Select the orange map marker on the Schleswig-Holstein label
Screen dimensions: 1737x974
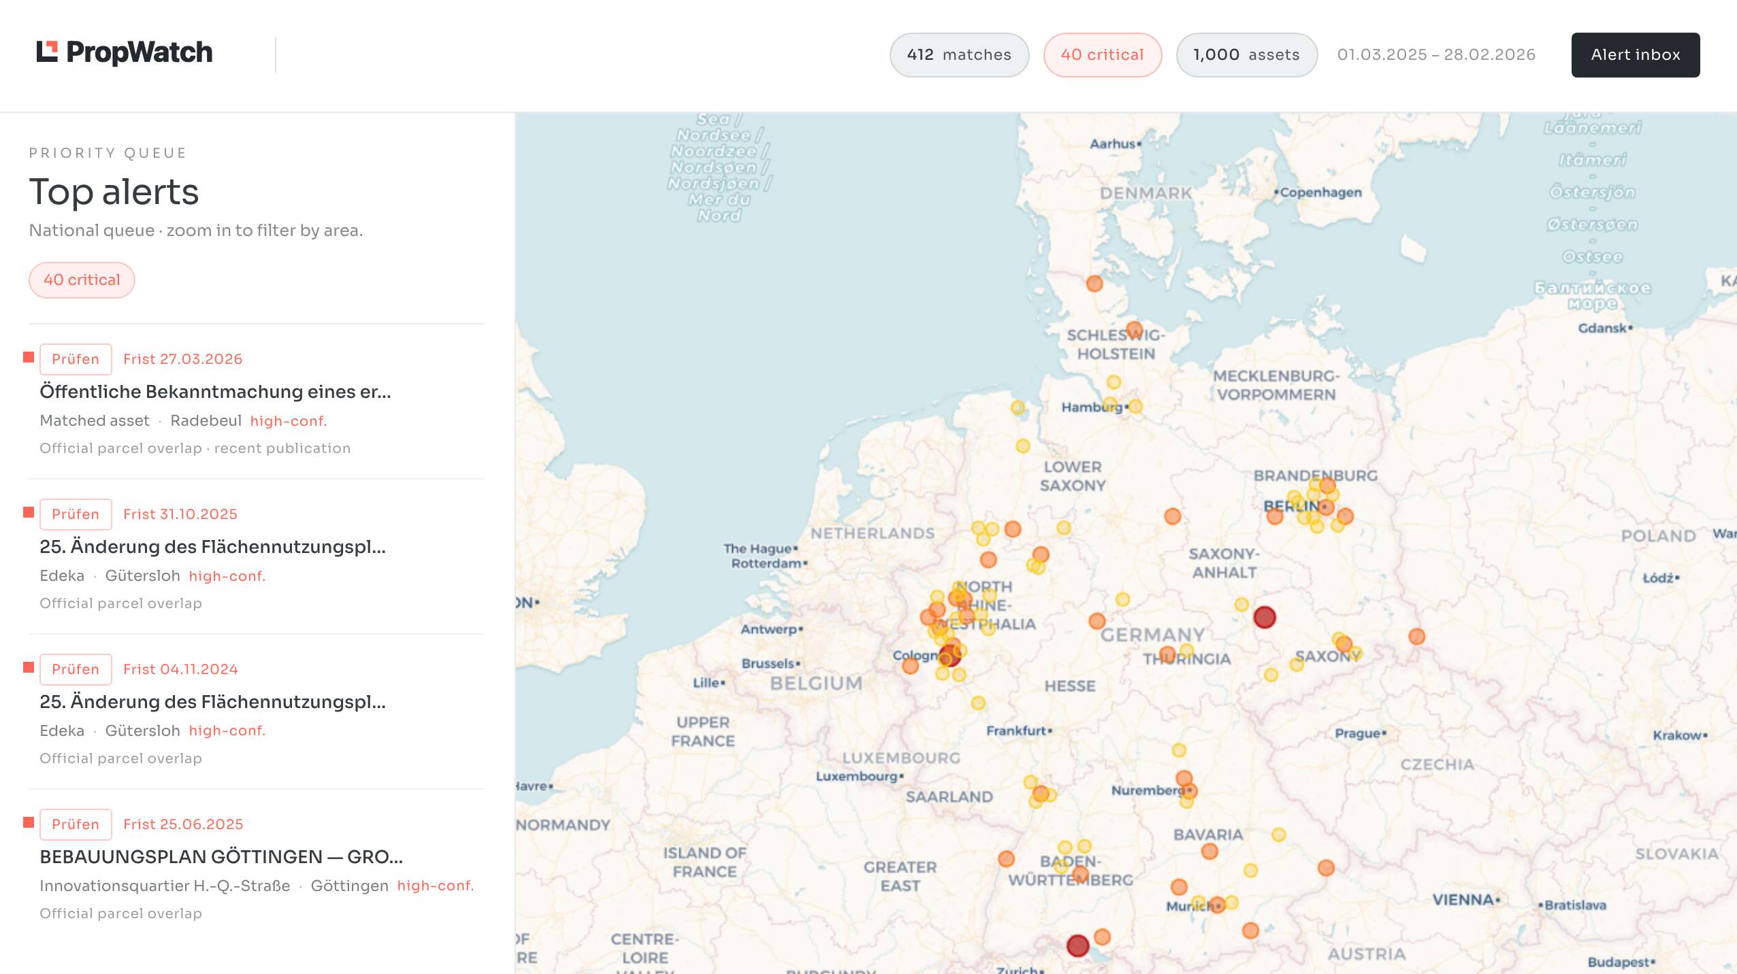pos(1134,330)
